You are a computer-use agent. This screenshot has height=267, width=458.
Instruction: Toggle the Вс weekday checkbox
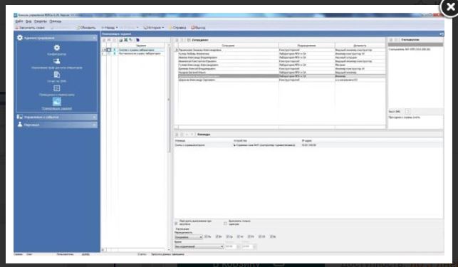(x=271, y=236)
